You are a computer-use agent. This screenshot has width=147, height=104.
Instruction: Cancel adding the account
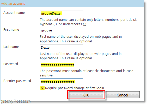point(123,95)
